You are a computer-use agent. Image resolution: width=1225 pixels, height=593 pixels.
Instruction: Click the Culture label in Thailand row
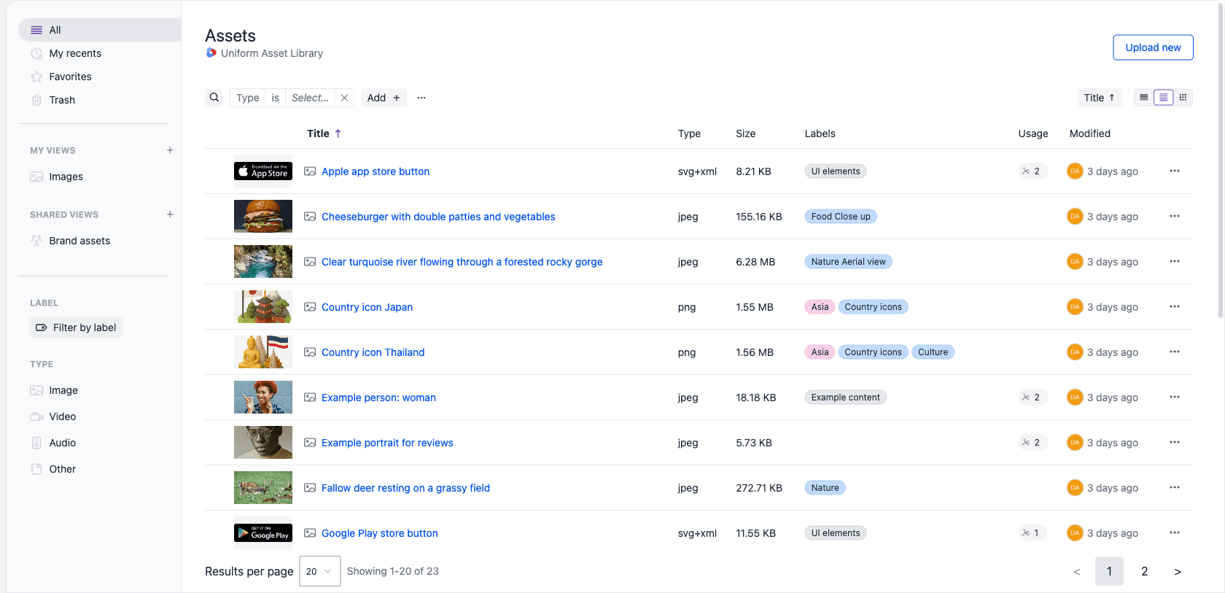(933, 352)
